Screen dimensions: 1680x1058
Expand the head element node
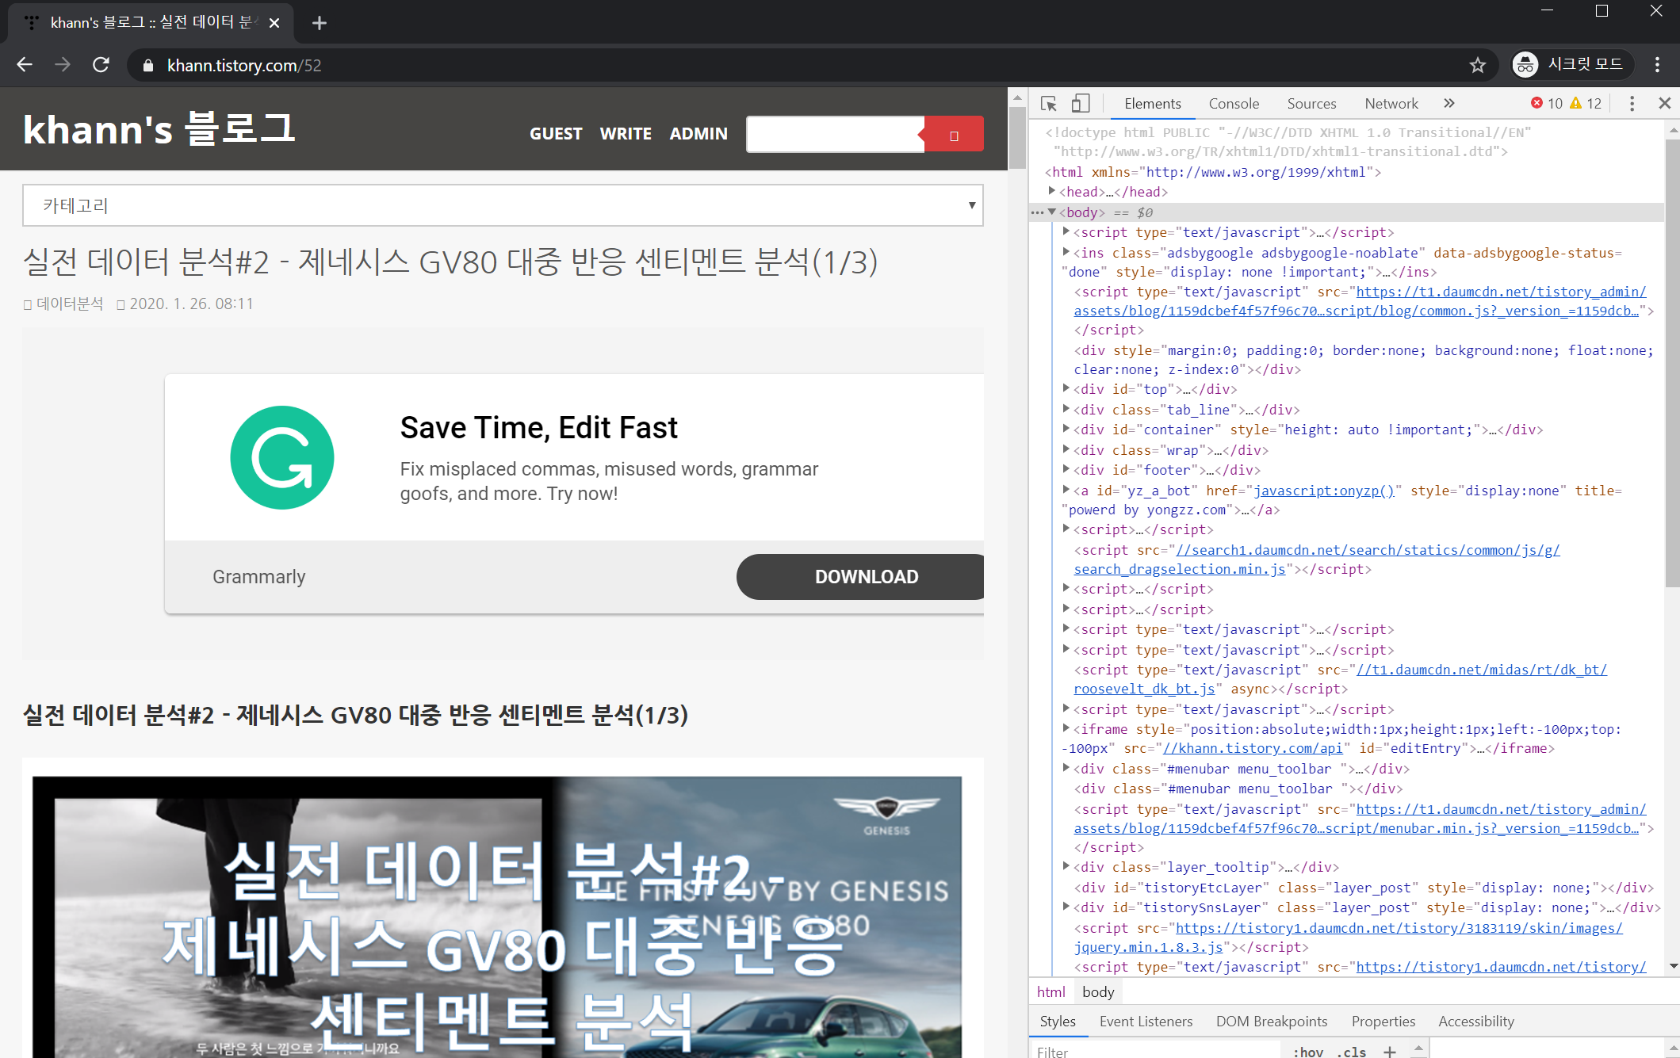coord(1052,192)
